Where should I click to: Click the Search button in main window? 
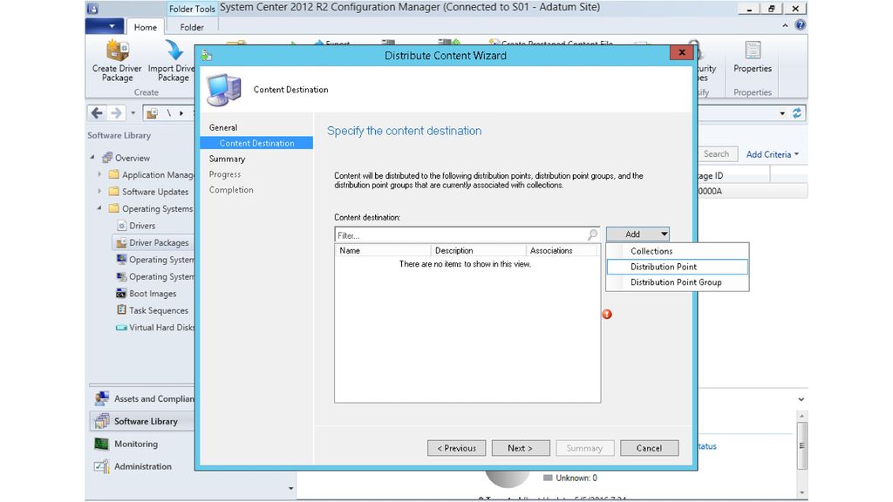click(717, 153)
